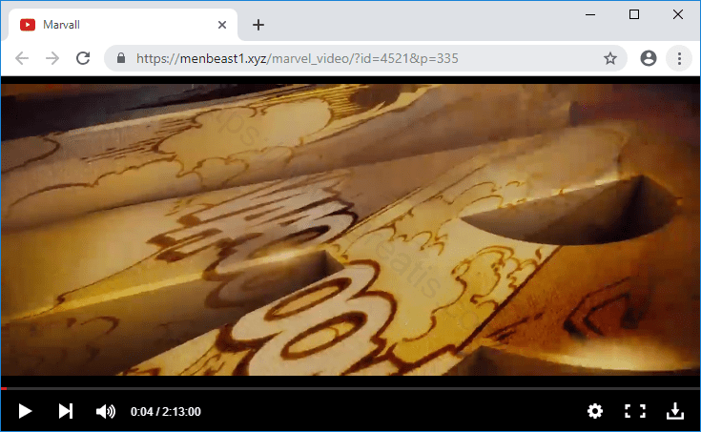Viewport: 701px width, 432px height.
Task: Select the Marvall tab
Action: [x=114, y=25]
